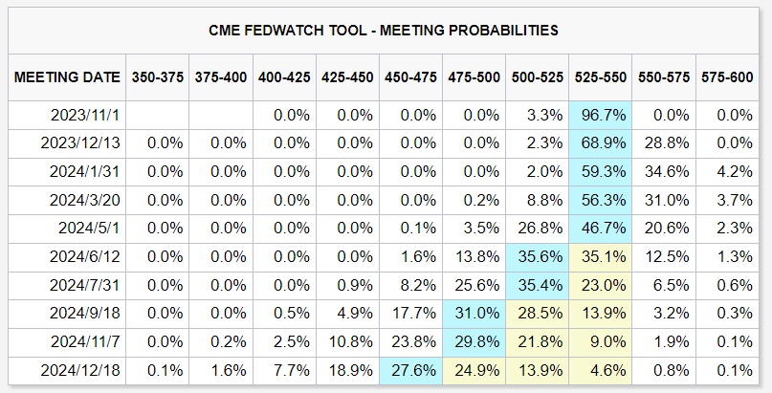Click the 46.7% cell for 2024/5/1
The width and height of the screenshot is (772, 393).
(602, 229)
